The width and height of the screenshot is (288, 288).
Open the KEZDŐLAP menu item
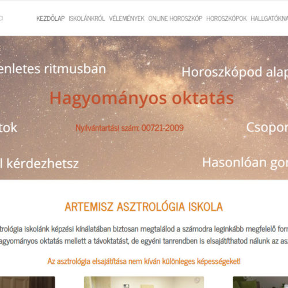tap(51, 18)
